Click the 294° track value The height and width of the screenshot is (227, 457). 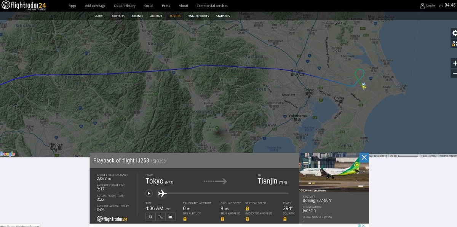pyautogui.click(x=288, y=208)
